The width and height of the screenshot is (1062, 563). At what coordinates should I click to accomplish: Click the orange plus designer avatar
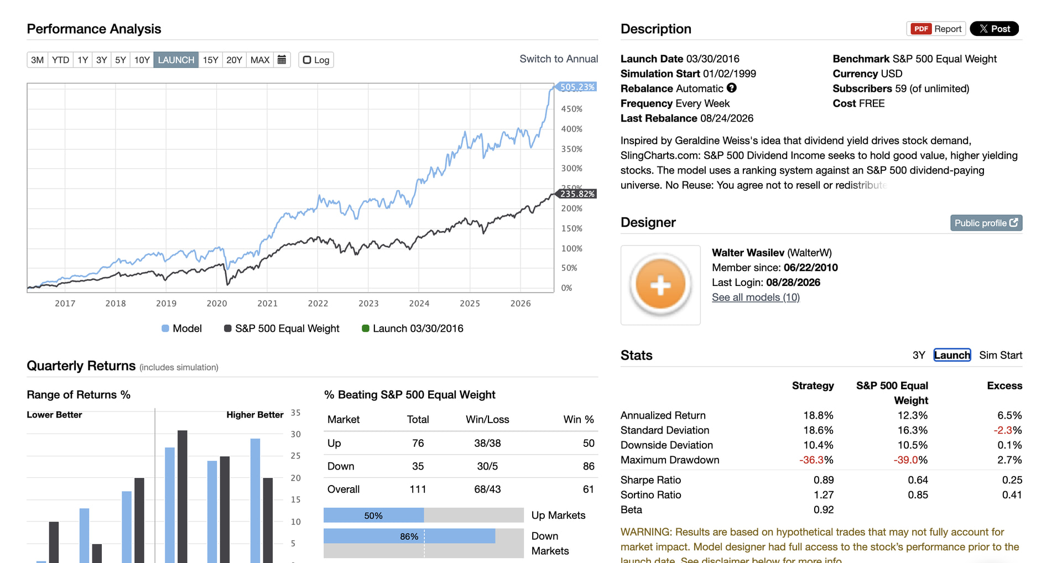[x=660, y=285]
